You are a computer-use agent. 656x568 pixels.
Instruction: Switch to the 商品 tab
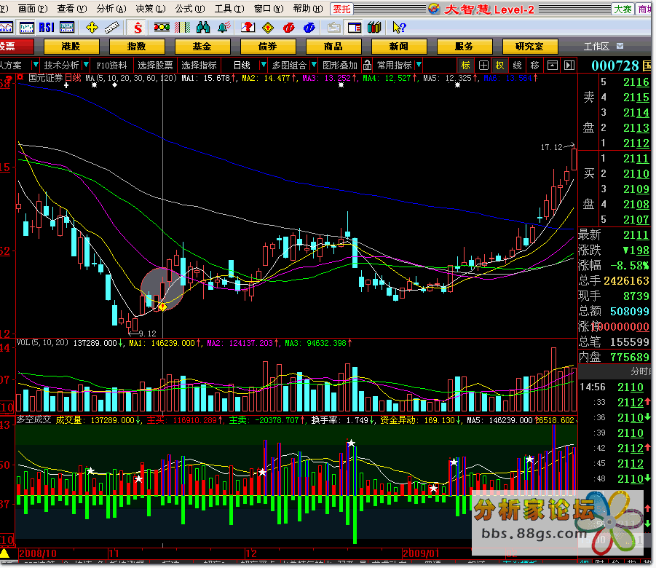tap(333, 46)
